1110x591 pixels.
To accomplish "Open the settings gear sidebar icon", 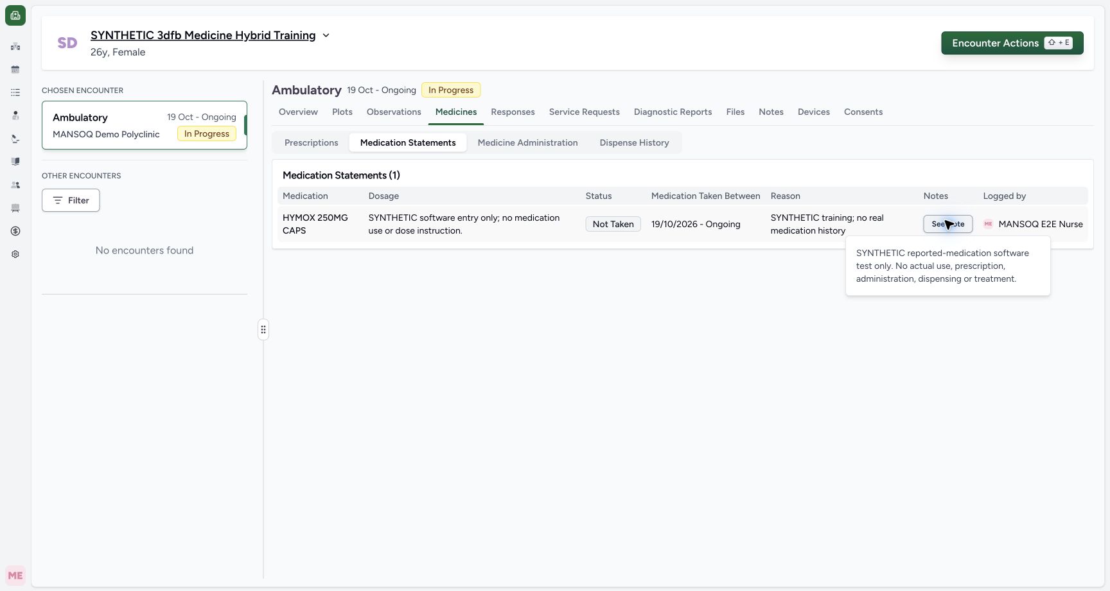I will [15, 254].
